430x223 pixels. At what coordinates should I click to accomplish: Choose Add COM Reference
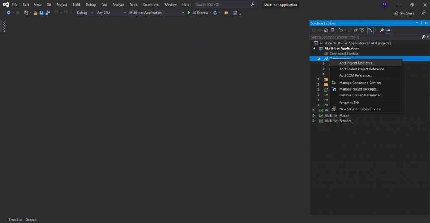366,75
